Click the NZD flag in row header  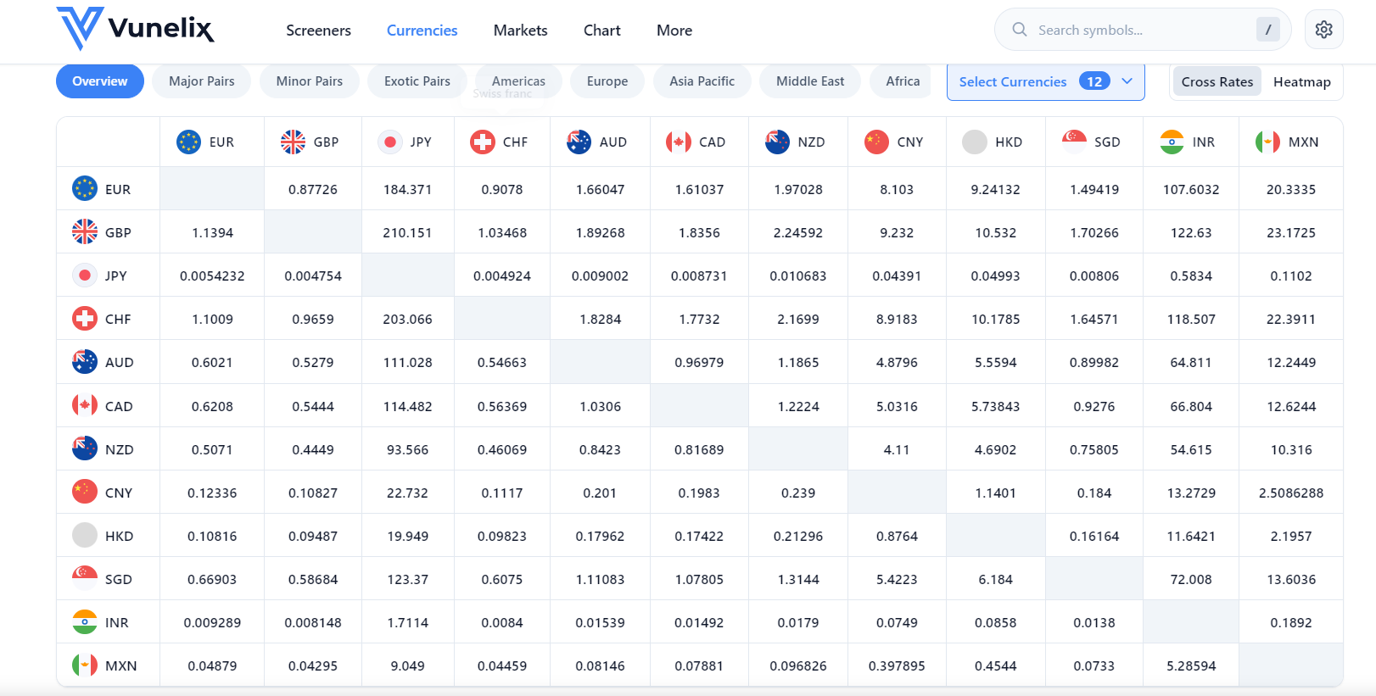click(x=85, y=448)
